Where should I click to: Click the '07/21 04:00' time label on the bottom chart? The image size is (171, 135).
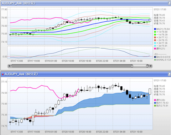(119, 132)
